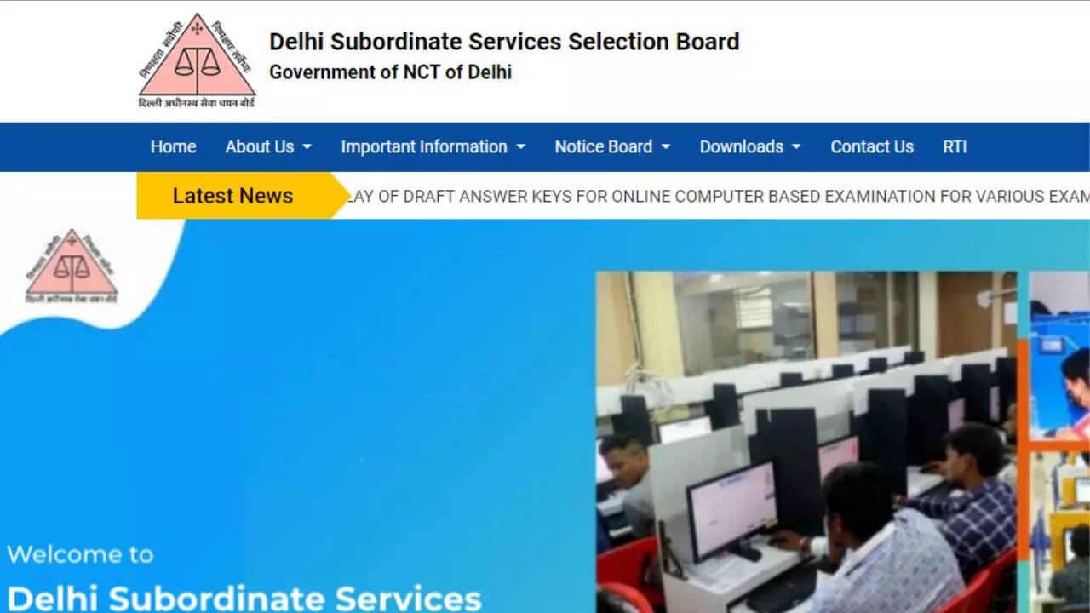Click the Notice Board caret arrow
This screenshot has width=1090, height=613.
pyautogui.click(x=666, y=147)
